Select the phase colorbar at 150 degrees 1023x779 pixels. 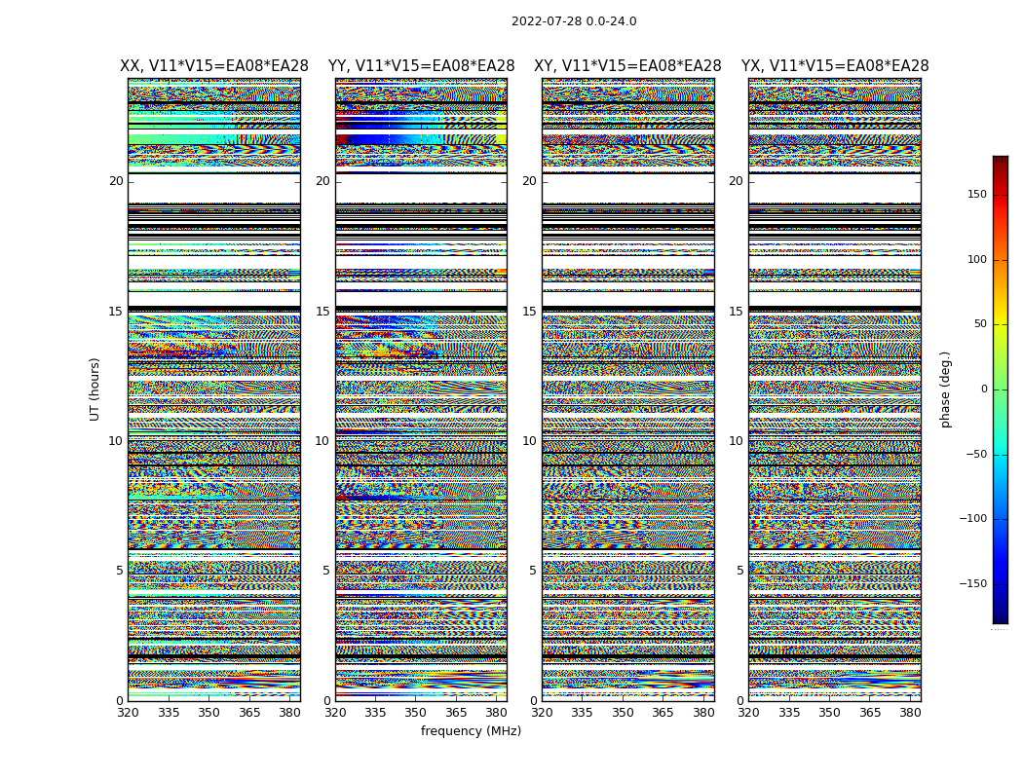(1001, 194)
